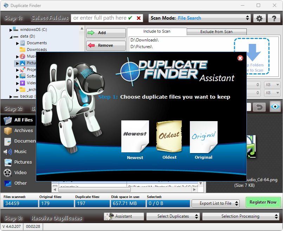This screenshot has width=283, height=231.
Task: Launch the Assistant button
Action: [x=124, y=216]
